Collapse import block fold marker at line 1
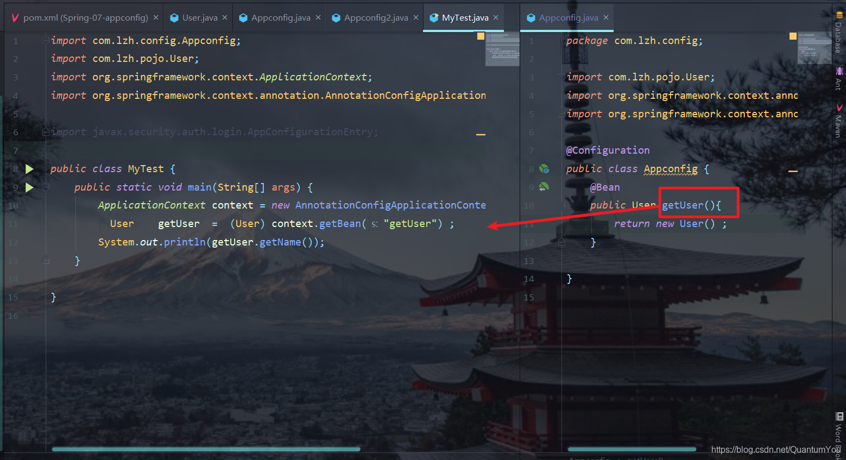This screenshot has width=846, height=460. (46, 40)
